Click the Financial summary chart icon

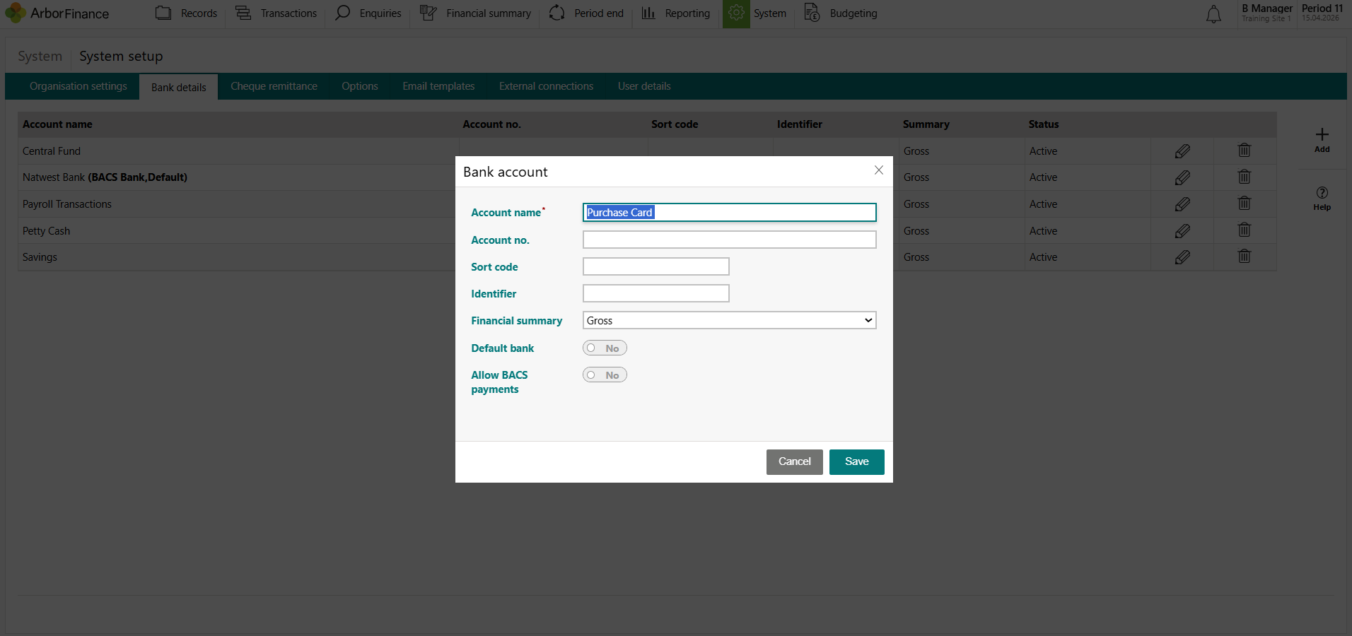click(x=428, y=13)
